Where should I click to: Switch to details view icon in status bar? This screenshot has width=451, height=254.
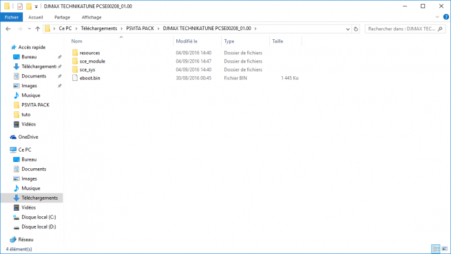(x=436, y=249)
